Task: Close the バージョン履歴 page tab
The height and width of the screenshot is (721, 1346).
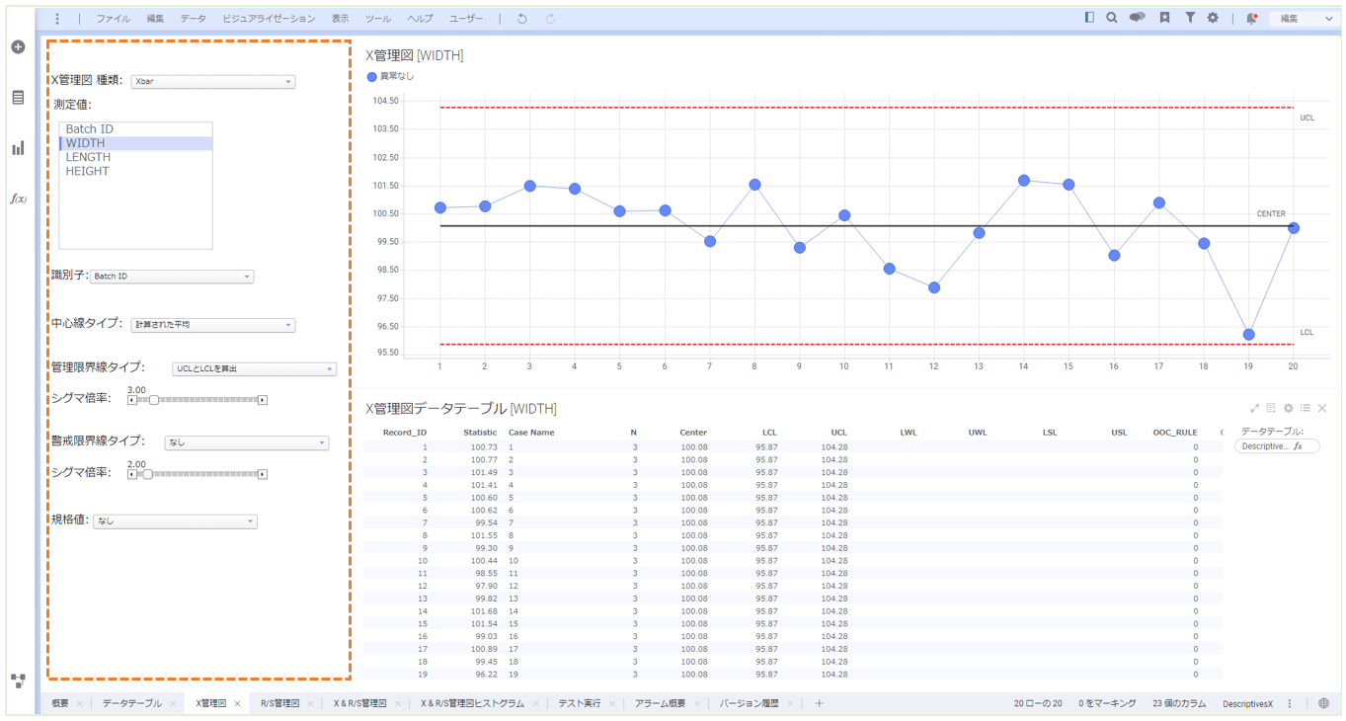Action: click(x=790, y=704)
